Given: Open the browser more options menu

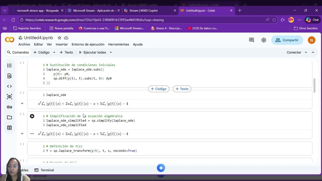Looking at the screenshot, I should pyautogui.click(x=299, y=20).
